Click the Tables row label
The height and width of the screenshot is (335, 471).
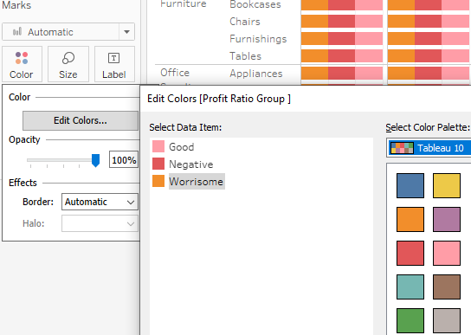245,56
